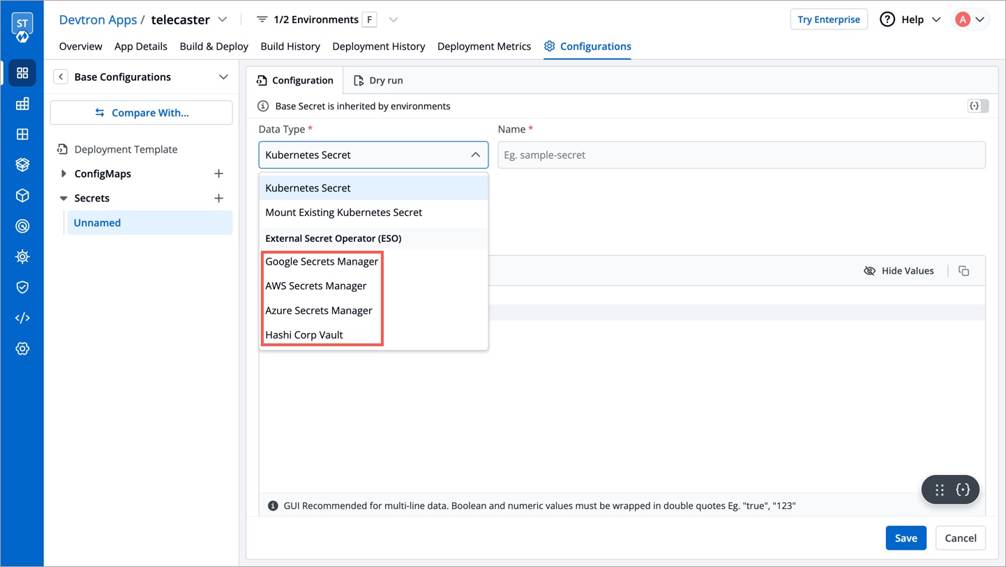Image resolution: width=1006 pixels, height=567 pixels.
Task: Open the Applications grid icon in sidebar
Action: tap(22, 73)
